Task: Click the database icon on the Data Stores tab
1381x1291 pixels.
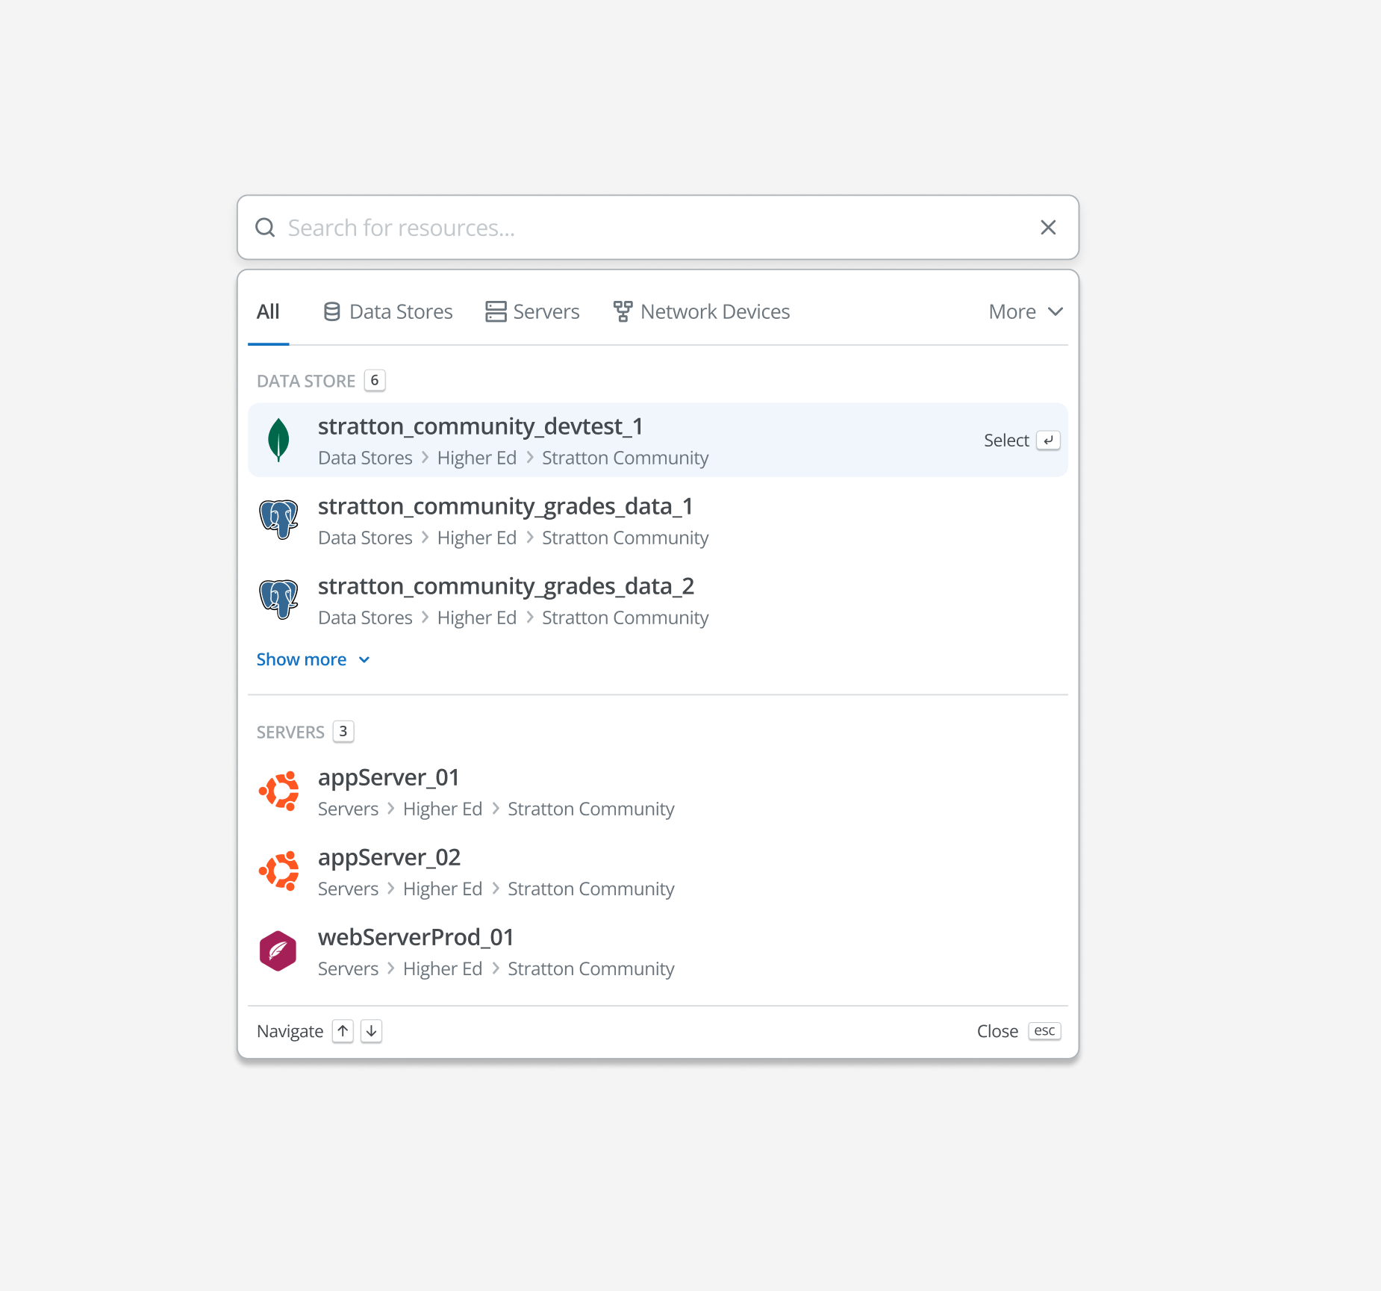Action: coord(331,311)
